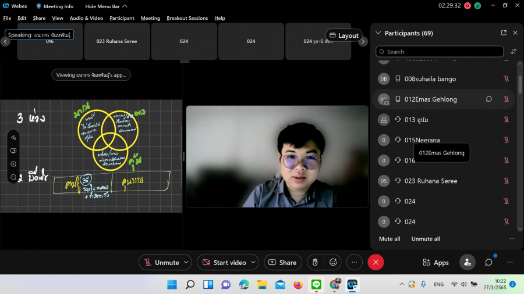Click Mute all in participants panel
Viewport: 524px width, 294px height.
pos(390,239)
